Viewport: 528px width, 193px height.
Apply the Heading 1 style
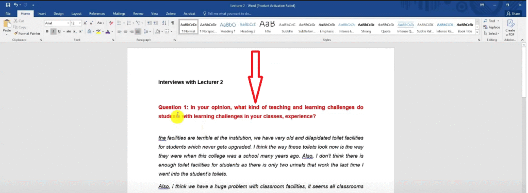(228, 27)
